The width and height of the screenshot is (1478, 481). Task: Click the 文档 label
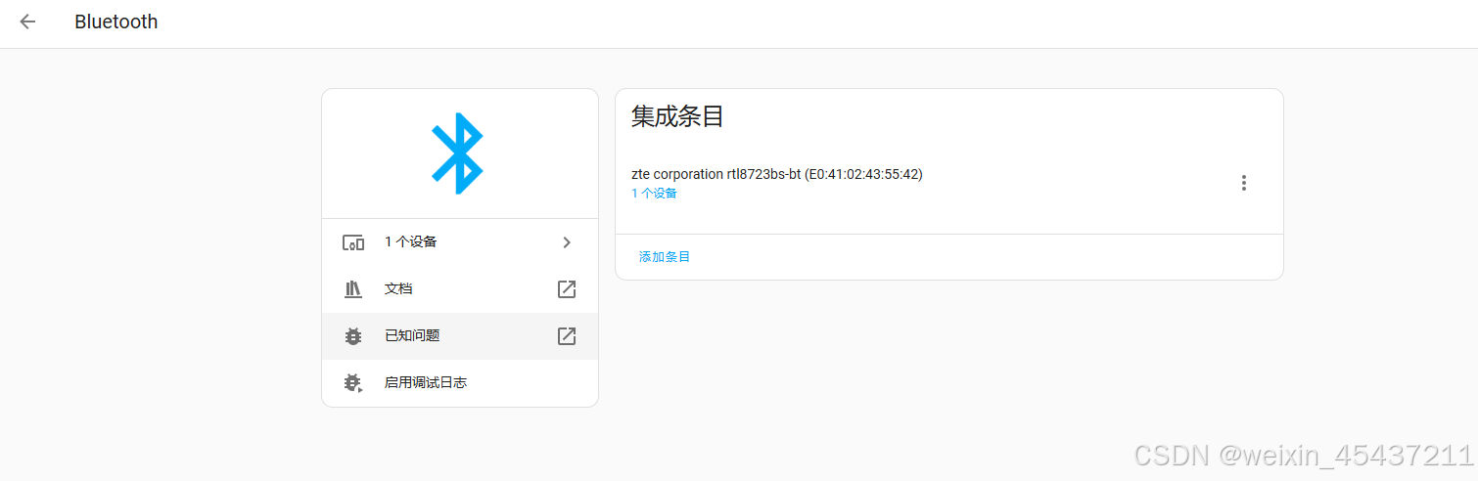click(398, 289)
